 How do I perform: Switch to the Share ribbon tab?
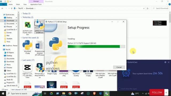[18, 4]
